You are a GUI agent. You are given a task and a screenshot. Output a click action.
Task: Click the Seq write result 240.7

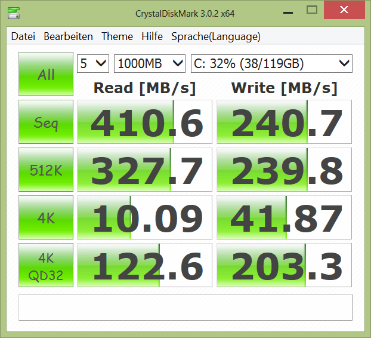pos(284,122)
